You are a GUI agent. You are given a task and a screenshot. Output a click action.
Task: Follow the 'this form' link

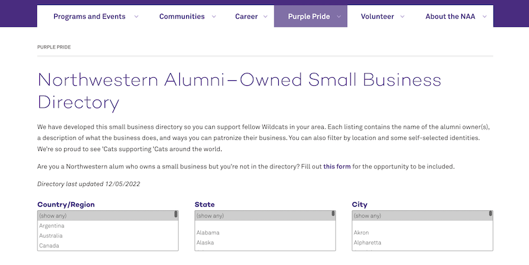pyautogui.click(x=337, y=167)
